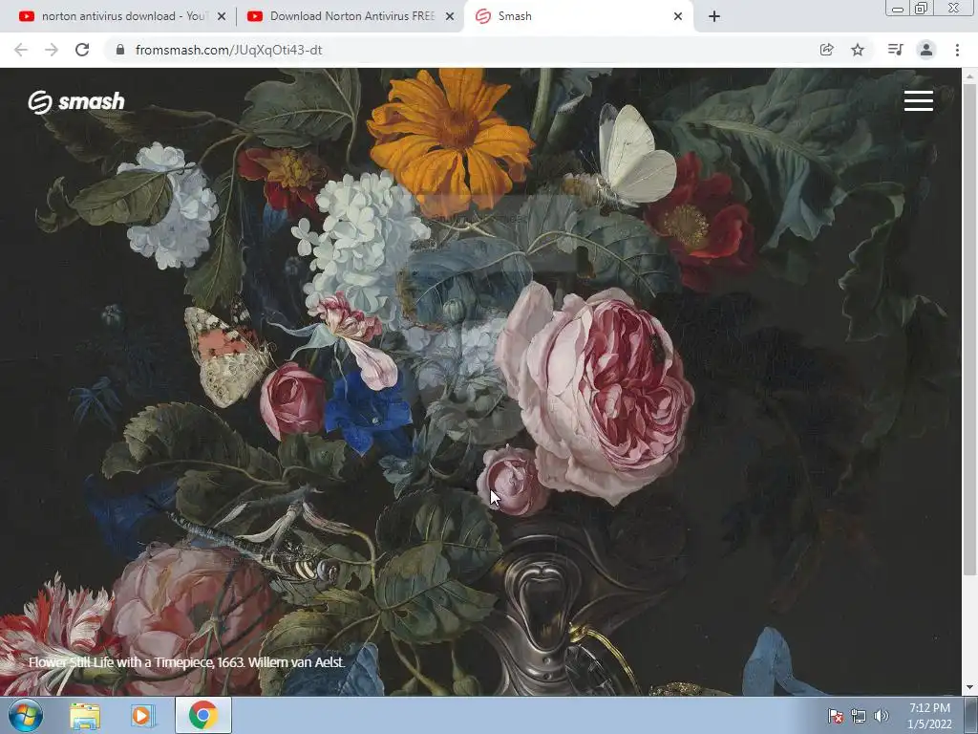Screen dimensions: 978x734
Task: Bookmark this page with the star
Action: [x=858, y=50]
